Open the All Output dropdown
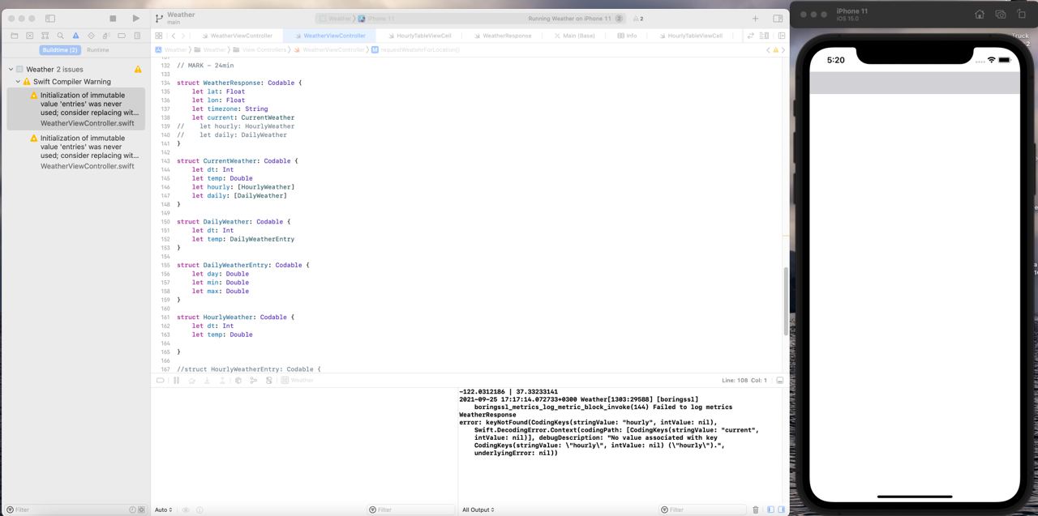 click(478, 510)
